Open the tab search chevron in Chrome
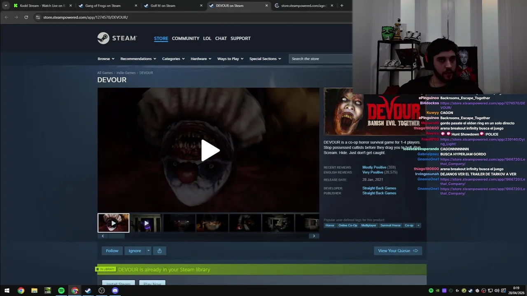 coord(6,6)
